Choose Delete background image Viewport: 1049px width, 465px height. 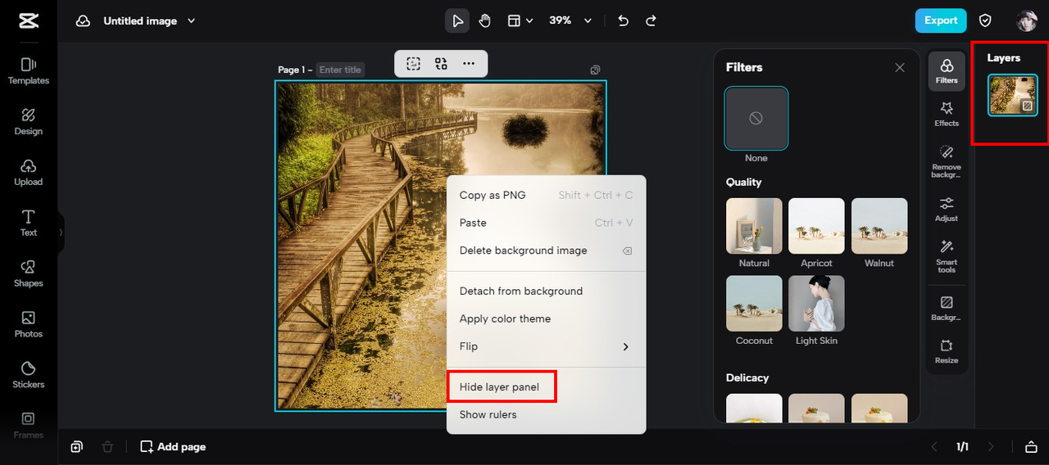pos(546,251)
